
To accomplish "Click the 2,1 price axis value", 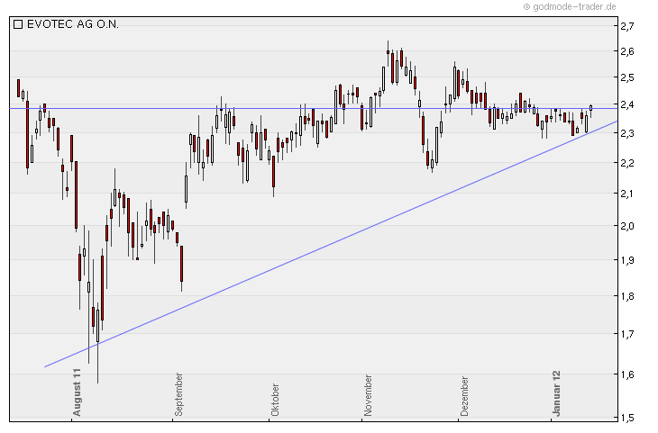I will [x=627, y=194].
